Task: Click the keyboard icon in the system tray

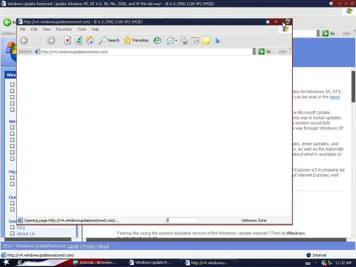Action: [308, 263]
